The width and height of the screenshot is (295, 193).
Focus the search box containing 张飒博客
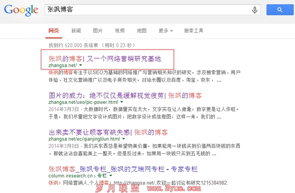coord(152,10)
